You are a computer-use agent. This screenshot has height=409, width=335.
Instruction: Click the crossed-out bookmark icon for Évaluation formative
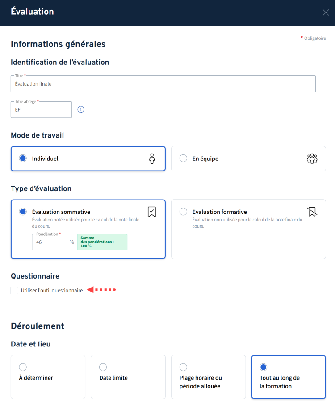312,212
